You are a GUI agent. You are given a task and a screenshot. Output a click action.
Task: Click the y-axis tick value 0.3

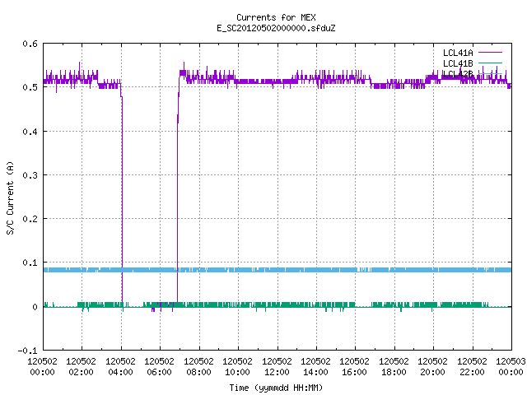point(30,175)
